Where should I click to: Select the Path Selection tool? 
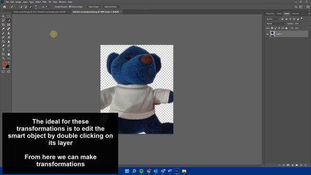[x=9, y=50]
